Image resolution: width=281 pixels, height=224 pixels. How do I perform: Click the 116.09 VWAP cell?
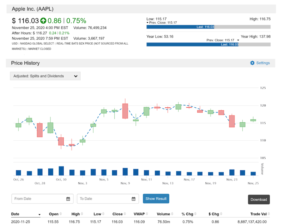click(139, 222)
